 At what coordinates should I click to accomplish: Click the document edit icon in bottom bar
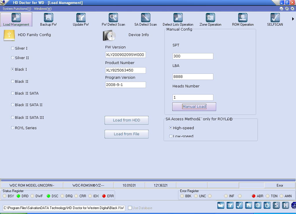(230, 205)
